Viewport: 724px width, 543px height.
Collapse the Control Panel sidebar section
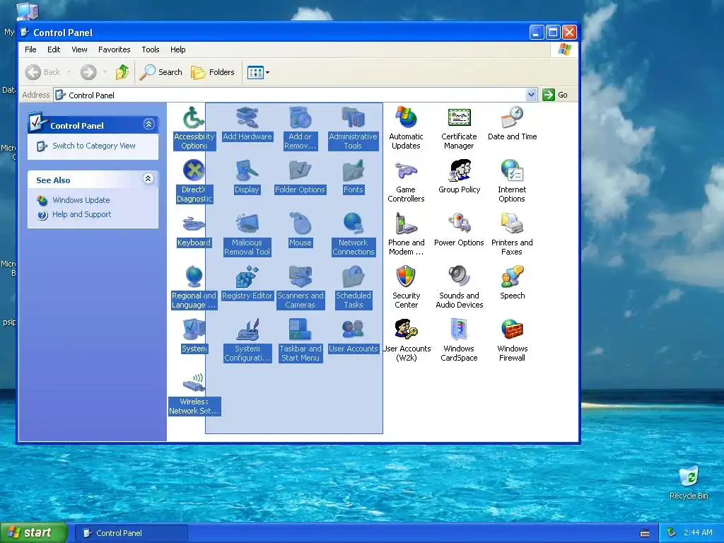point(148,124)
